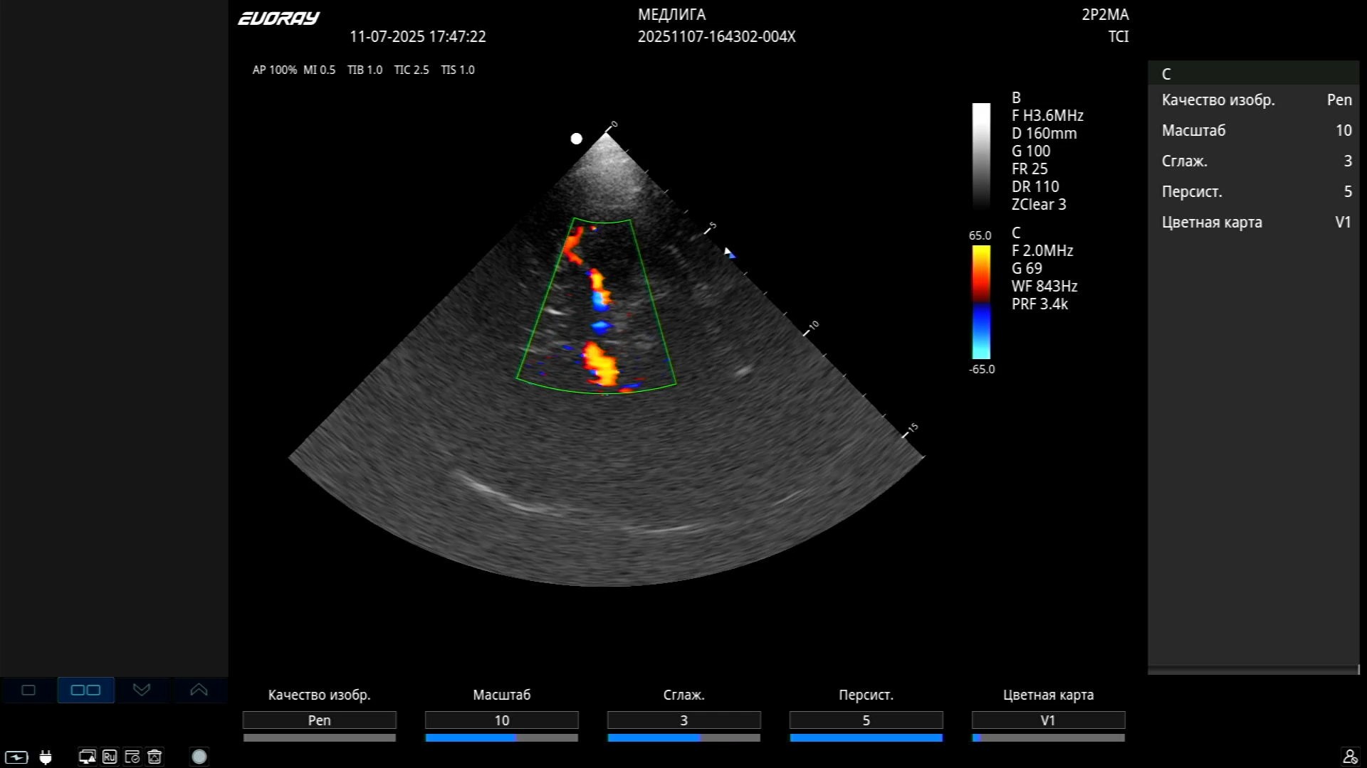Viewport: 1367px width, 768px height.
Task: Click the Персист. value box showing 5
Action: 866,720
